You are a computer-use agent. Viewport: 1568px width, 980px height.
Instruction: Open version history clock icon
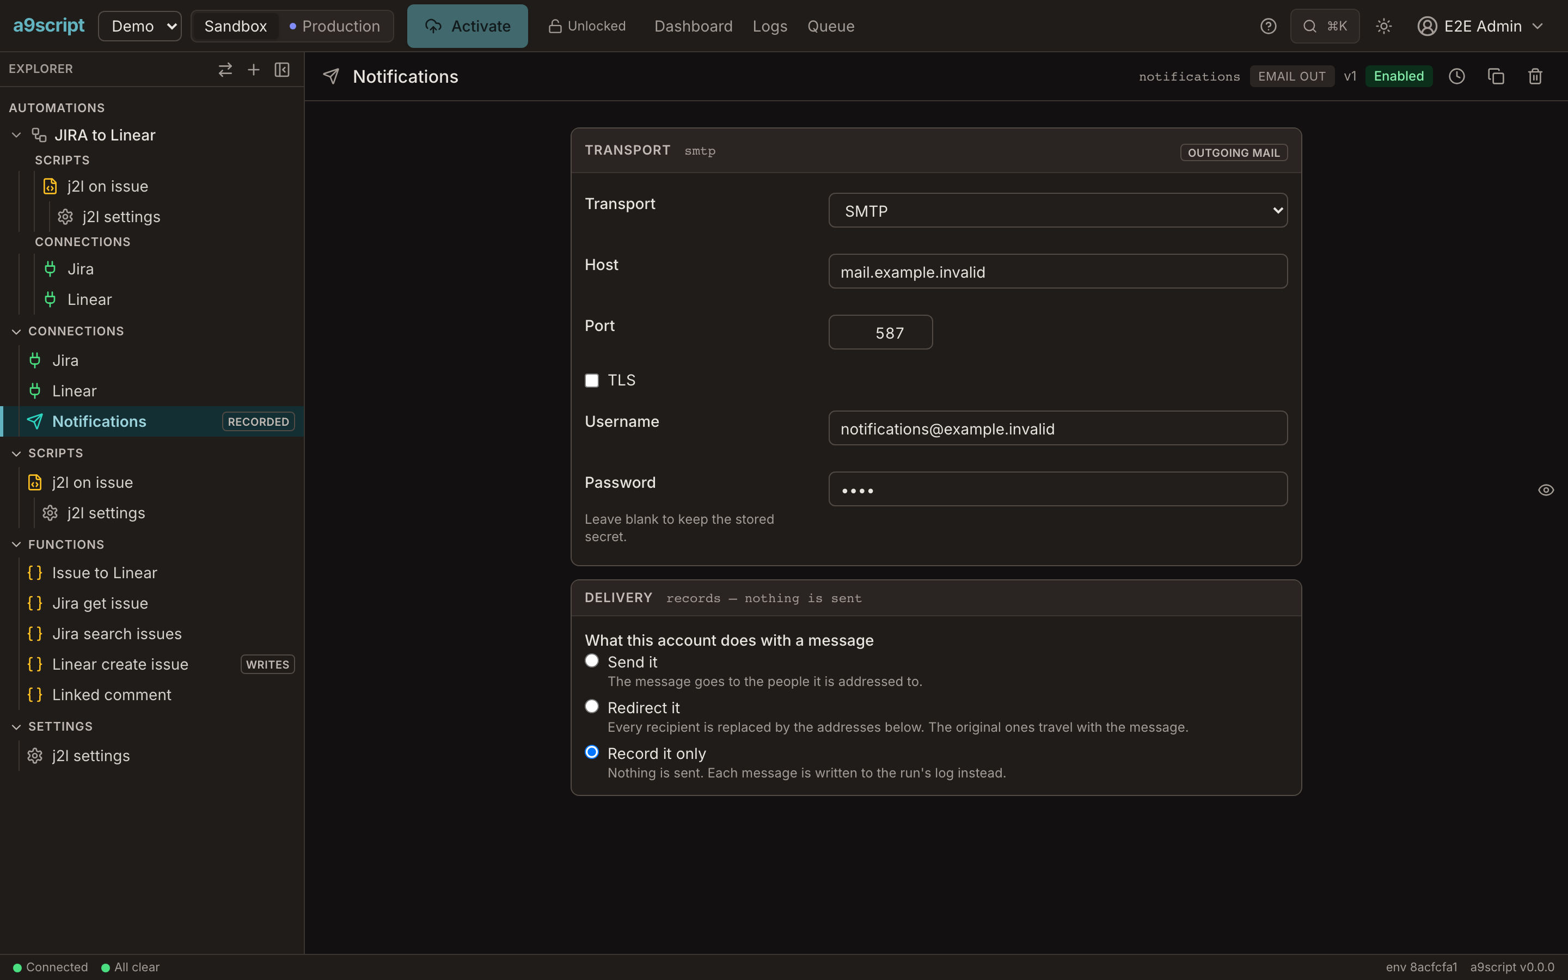tap(1456, 76)
